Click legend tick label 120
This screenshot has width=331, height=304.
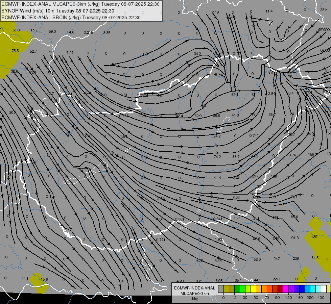click(289, 298)
